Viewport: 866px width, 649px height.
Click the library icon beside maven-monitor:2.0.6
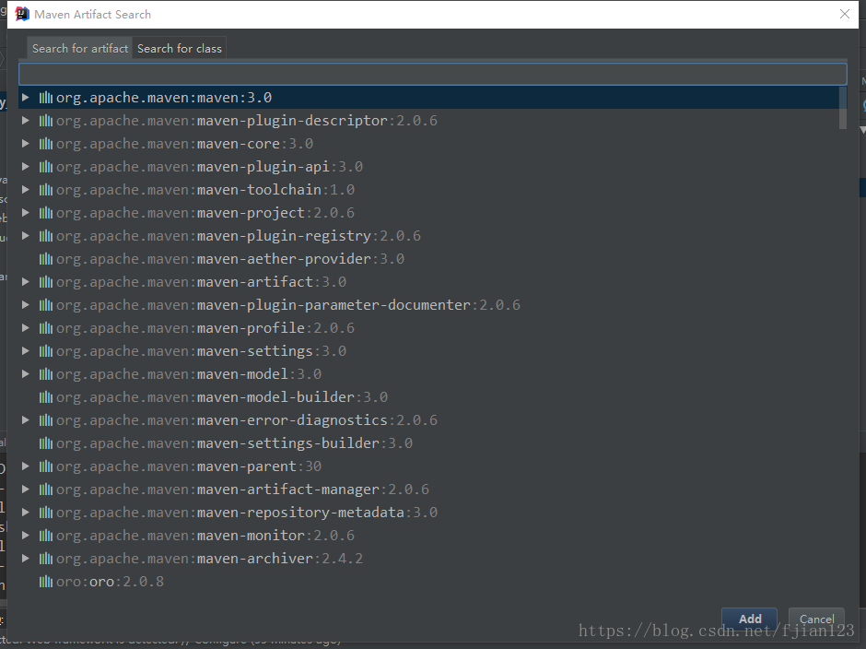pyautogui.click(x=46, y=535)
